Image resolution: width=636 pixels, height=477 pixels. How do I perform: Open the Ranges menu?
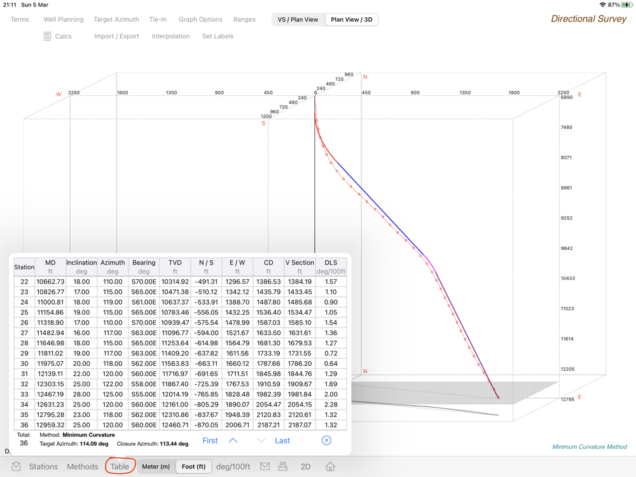tap(244, 20)
